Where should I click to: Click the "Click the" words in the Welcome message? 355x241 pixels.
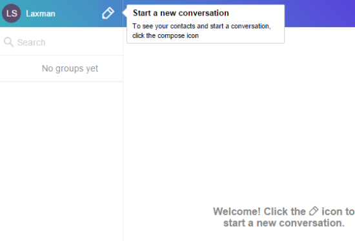[285, 211]
